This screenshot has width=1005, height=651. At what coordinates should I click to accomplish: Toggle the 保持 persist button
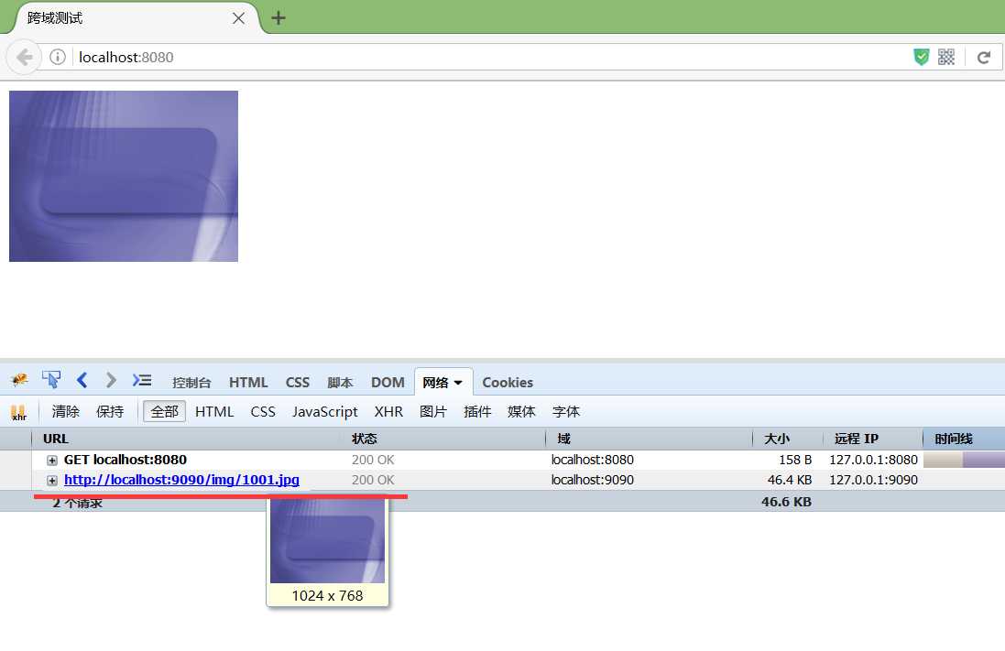(110, 411)
